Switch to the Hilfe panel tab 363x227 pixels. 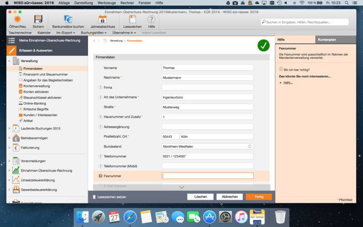click(295, 39)
